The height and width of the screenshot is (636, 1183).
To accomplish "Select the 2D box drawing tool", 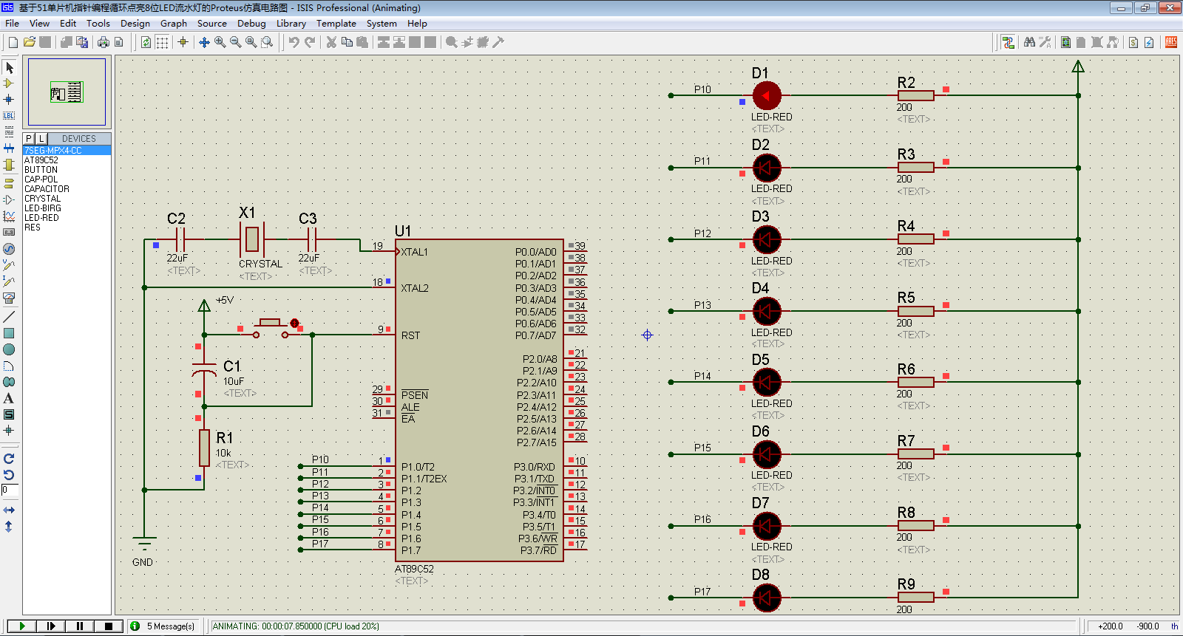I will tap(9, 333).
